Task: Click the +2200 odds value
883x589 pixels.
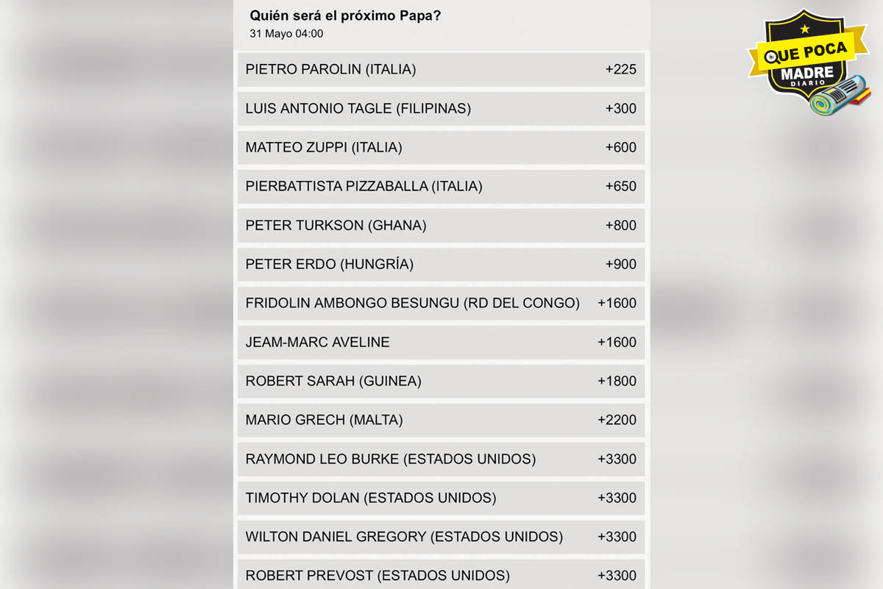Action: coord(617,421)
